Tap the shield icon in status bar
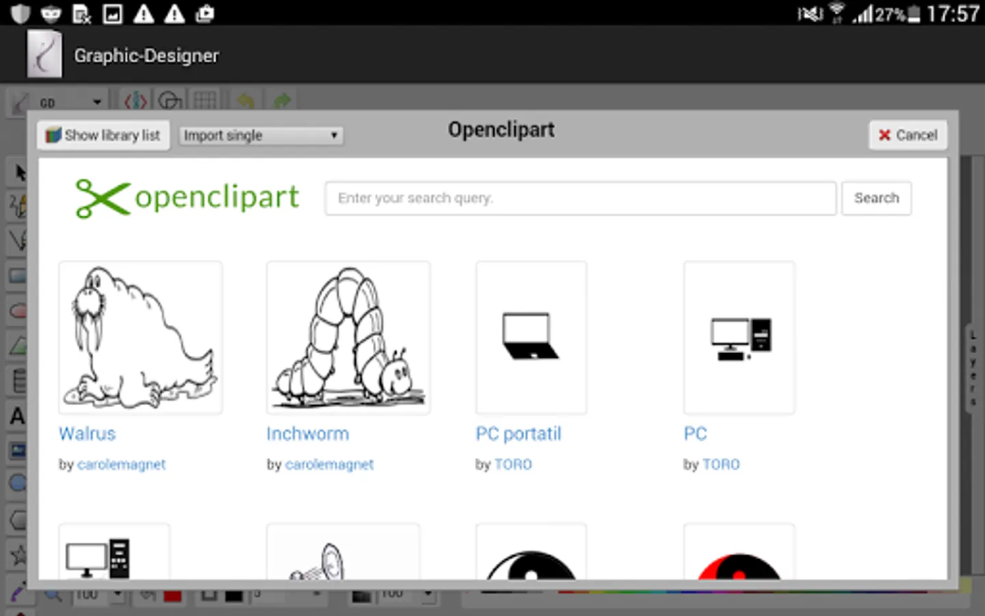 click(x=21, y=13)
